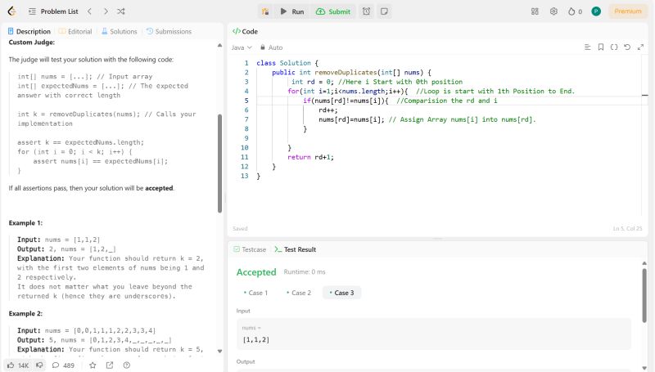Open the Problem List panel
Viewport: 655px width, 372px height.
pyautogui.click(x=53, y=11)
